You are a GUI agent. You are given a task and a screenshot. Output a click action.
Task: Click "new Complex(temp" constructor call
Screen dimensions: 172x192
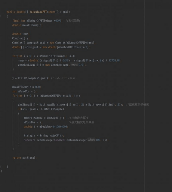(x=57, y=65)
